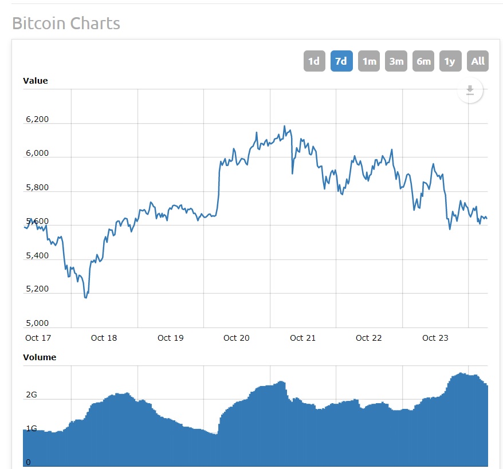Image resolution: width=503 pixels, height=469 pixels.
Task: View the 6m price chart
Action: [x=423, y=61]
